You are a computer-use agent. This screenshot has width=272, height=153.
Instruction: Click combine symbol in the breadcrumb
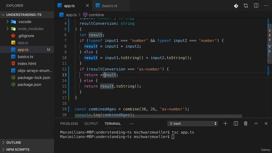[x=96, y=15]
